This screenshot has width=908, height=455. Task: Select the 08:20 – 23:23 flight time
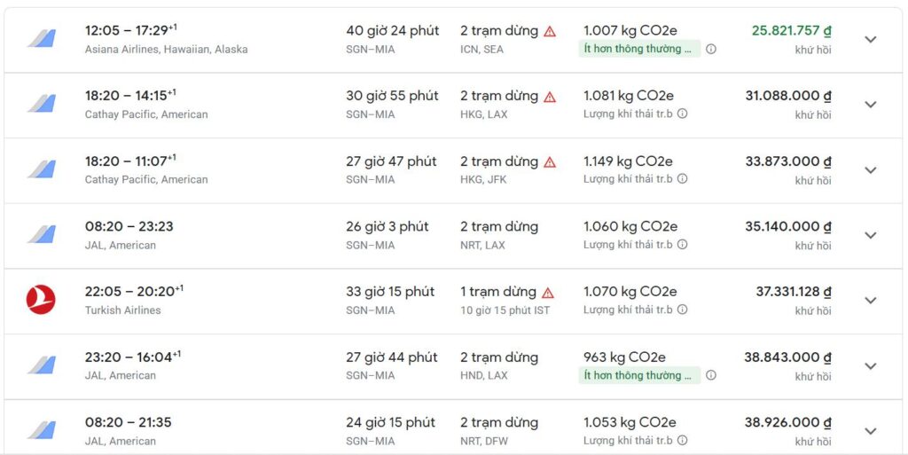[x=129, y=227]
